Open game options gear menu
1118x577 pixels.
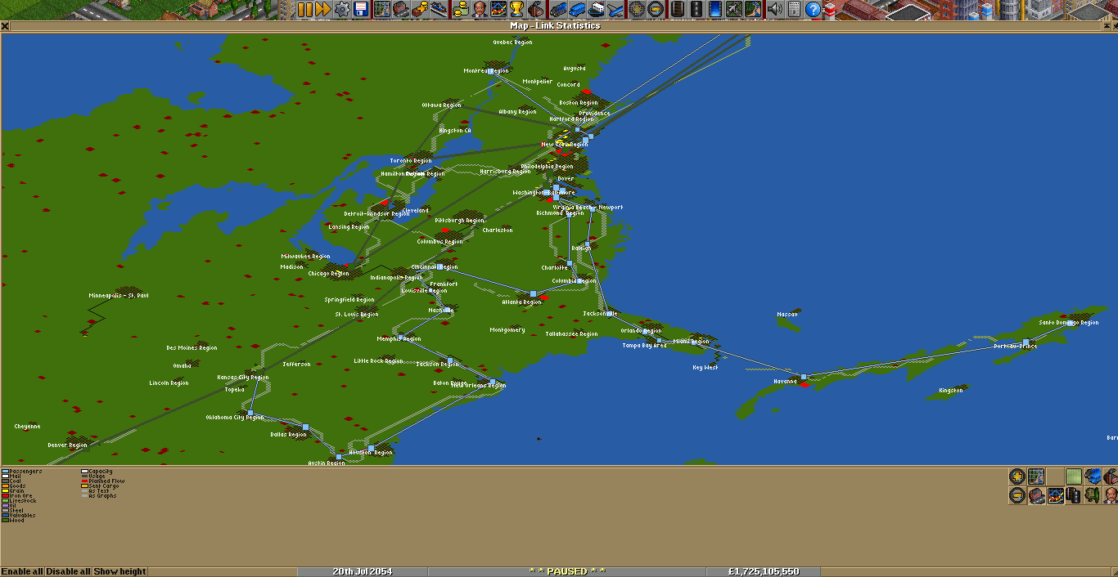click(342, 9)
